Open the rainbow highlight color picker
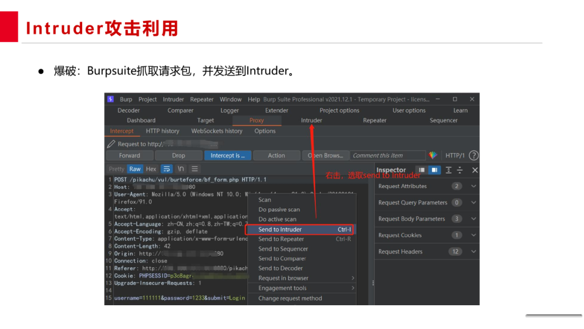 click(433, 155)
